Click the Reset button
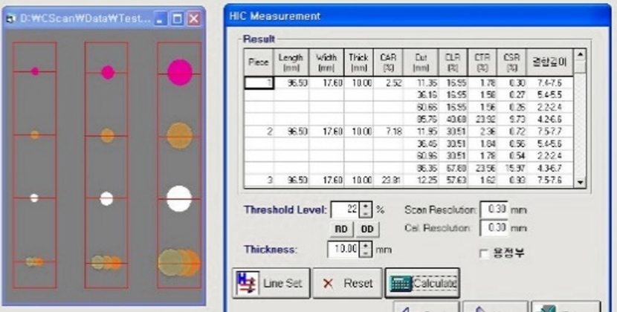The image size is (617, 312). pyautogui.click(x=347, y=283)
